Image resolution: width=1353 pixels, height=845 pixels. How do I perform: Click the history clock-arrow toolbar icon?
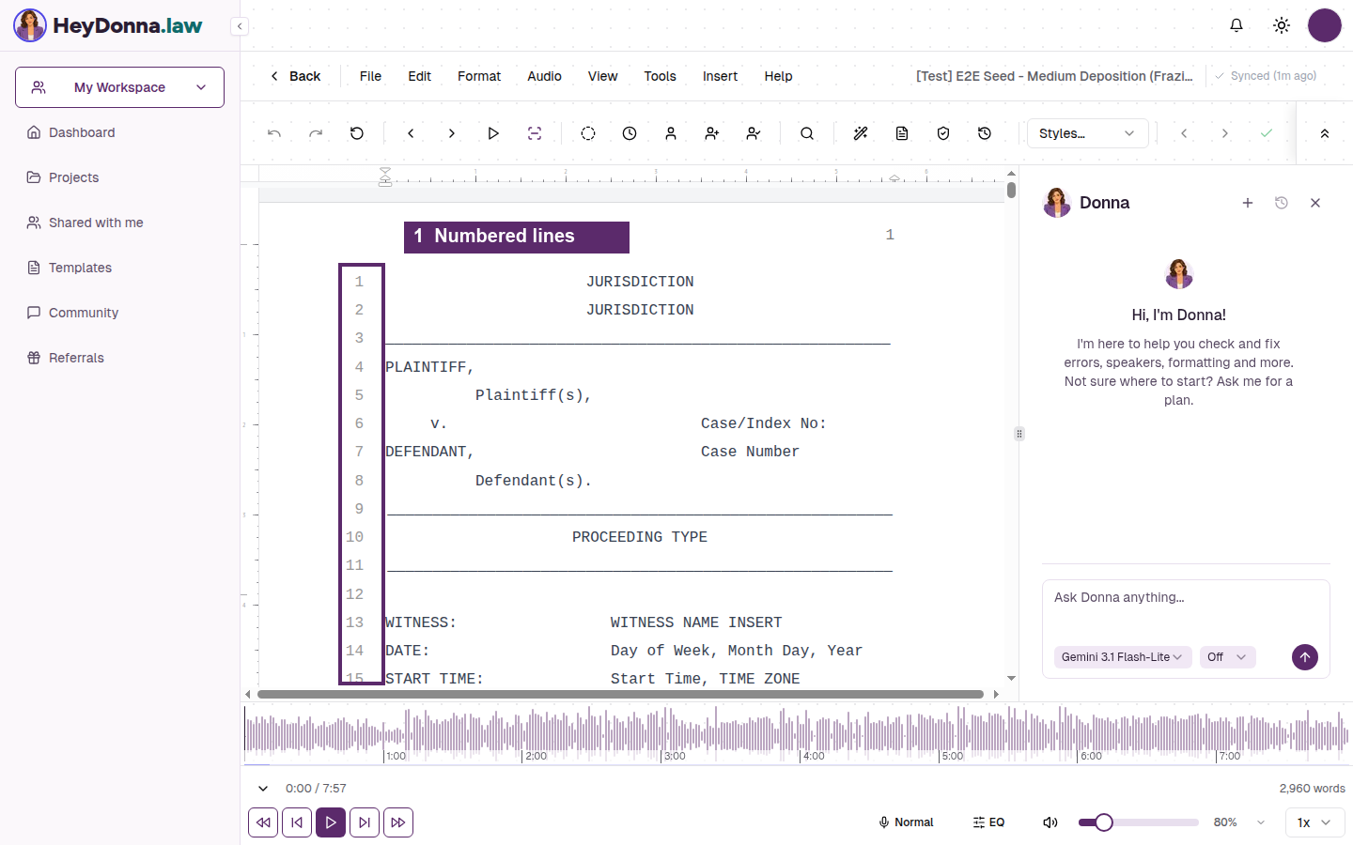[x=985, y=133]
